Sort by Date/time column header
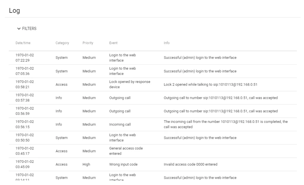 point(23,43)
